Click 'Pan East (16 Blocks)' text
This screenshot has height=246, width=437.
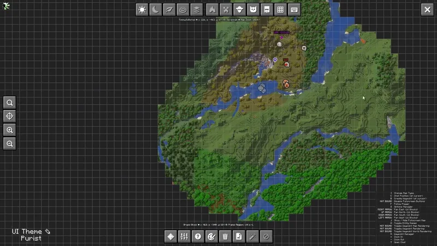[406, 209]
